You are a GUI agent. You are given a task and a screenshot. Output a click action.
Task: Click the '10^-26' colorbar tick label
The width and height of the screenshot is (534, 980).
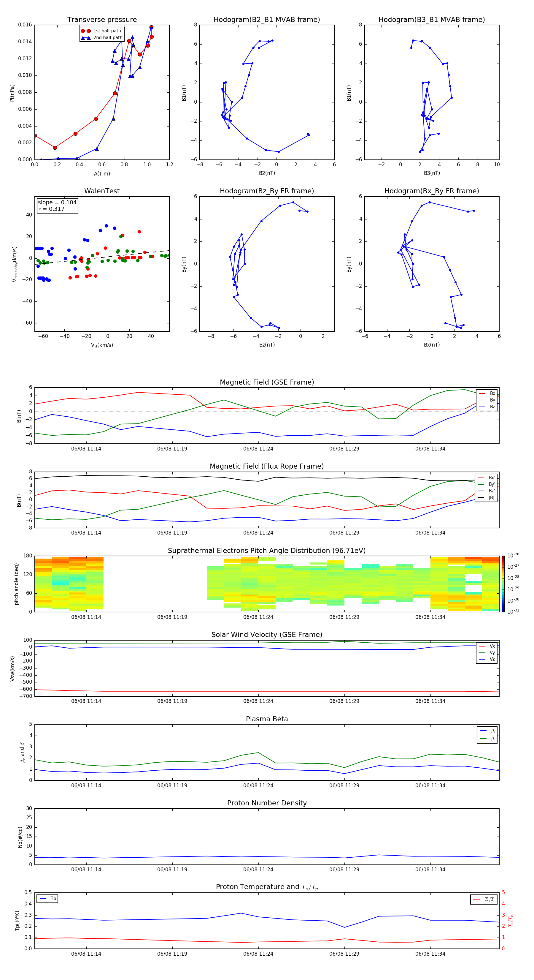coord(513,555)
